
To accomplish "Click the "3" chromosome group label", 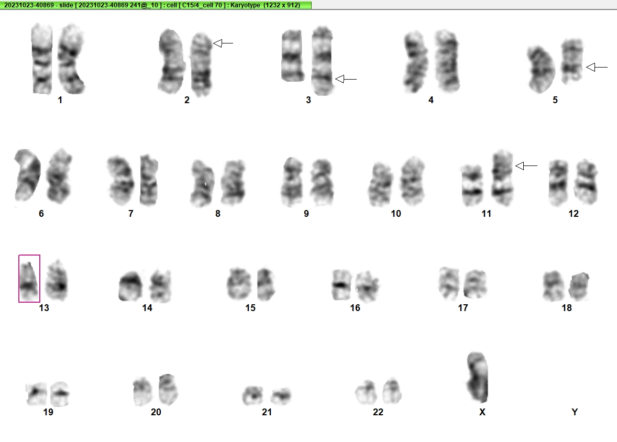I will pos(308,101).
